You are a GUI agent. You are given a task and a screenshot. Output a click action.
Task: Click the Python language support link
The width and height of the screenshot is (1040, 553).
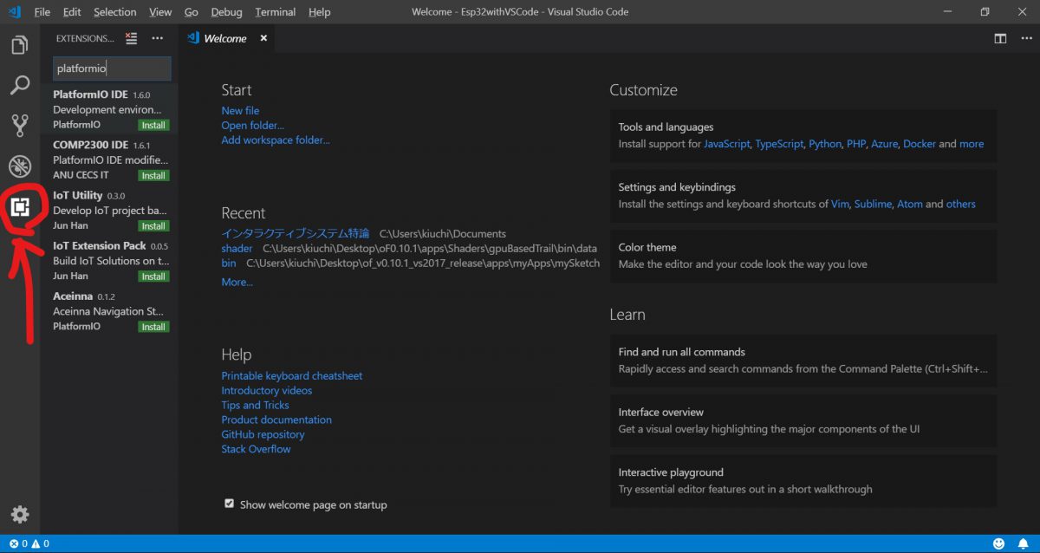pyautogui.click(x=825, y=144)
